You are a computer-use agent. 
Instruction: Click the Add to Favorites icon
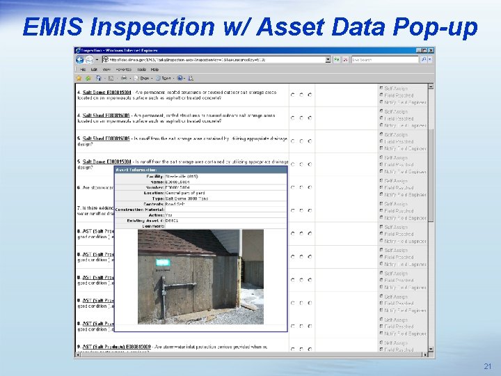point(88,78)
